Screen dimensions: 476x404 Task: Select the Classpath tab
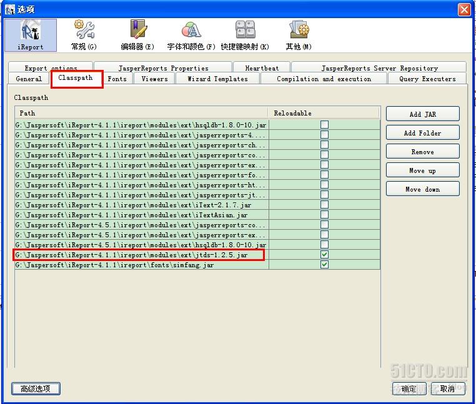(x=76, y=78)
